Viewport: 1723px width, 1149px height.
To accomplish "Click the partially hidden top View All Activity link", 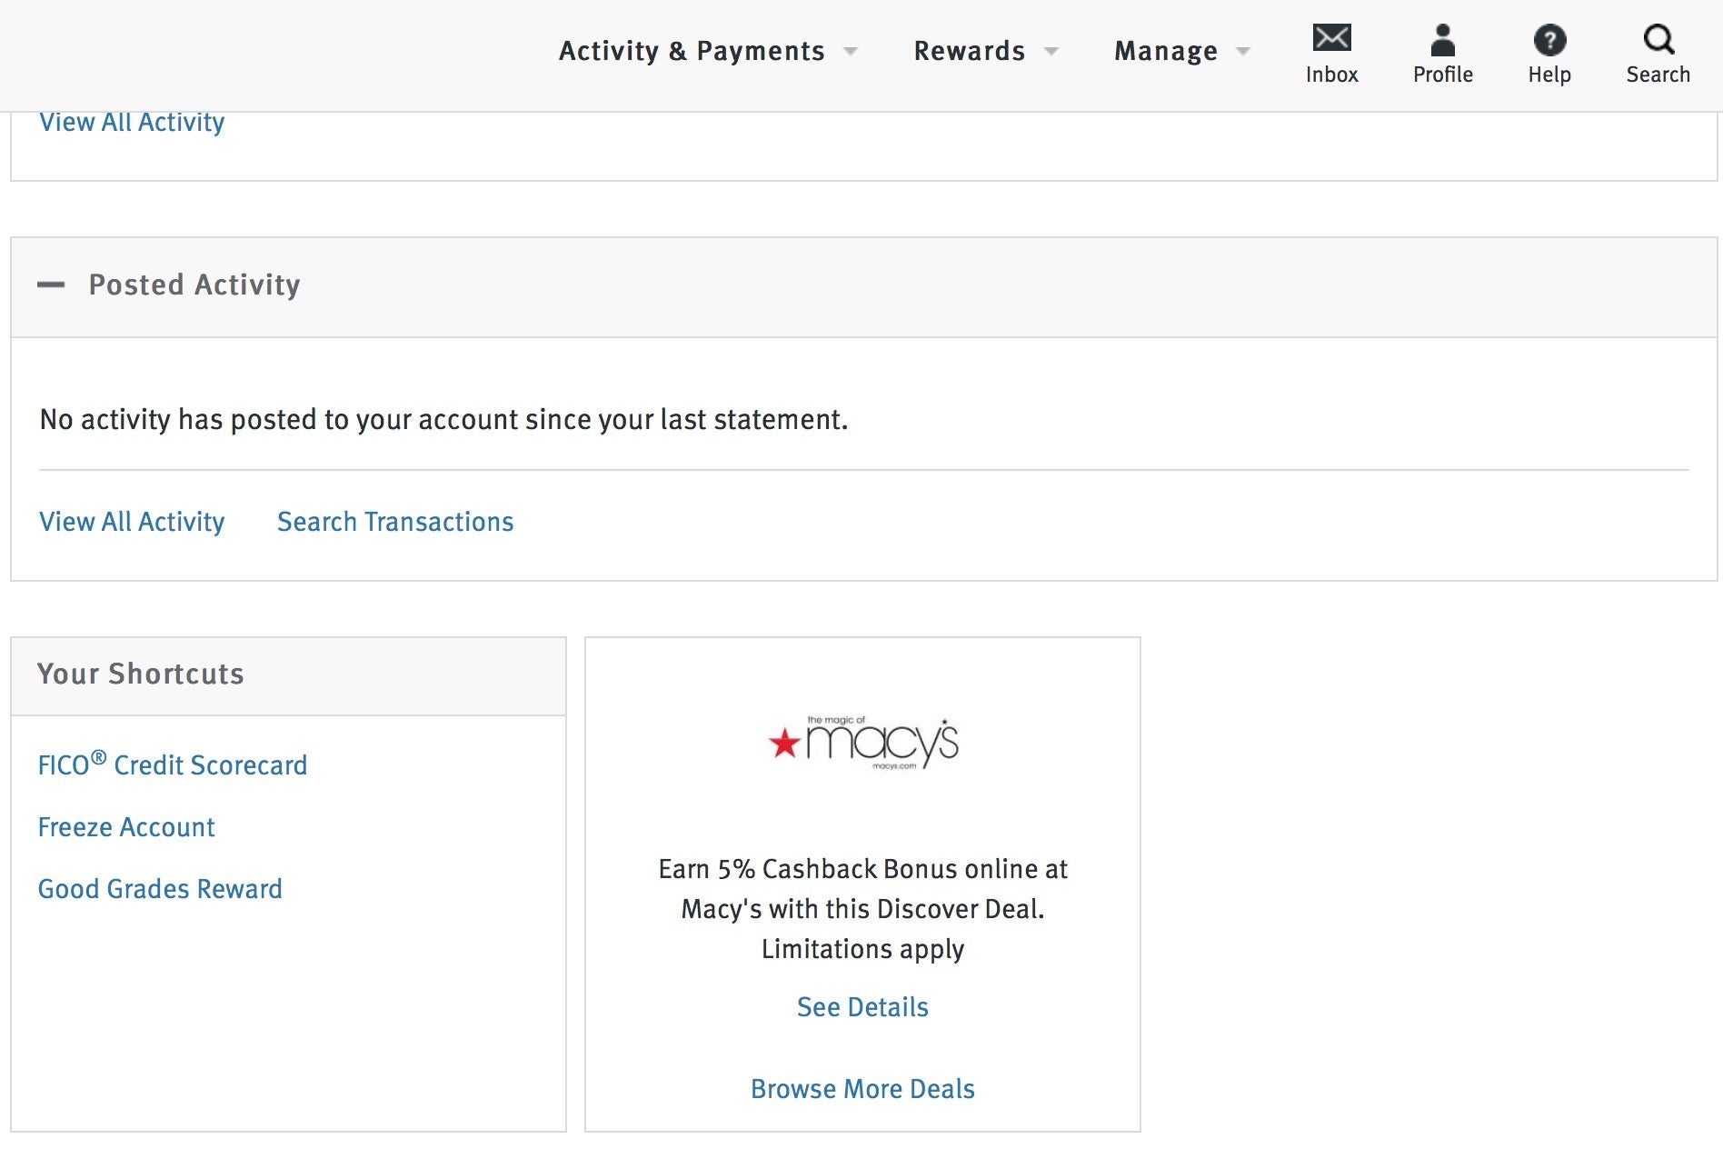I will 132,124.
